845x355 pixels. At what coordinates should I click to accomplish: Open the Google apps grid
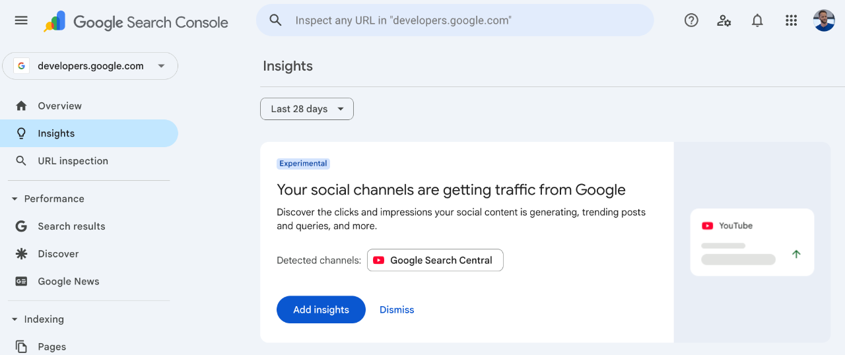(791, 20)
